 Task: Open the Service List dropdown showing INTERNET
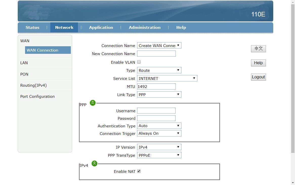[167, 78]
